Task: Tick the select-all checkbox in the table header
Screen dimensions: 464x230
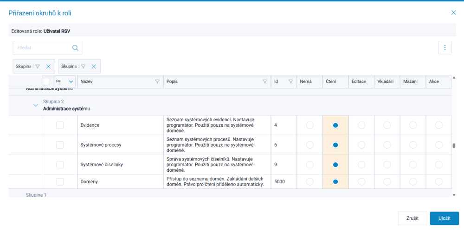Action: (46, 81)
